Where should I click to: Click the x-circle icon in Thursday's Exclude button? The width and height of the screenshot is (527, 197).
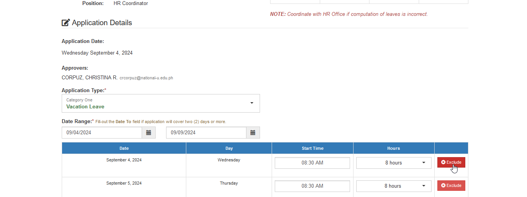(444, 186)
